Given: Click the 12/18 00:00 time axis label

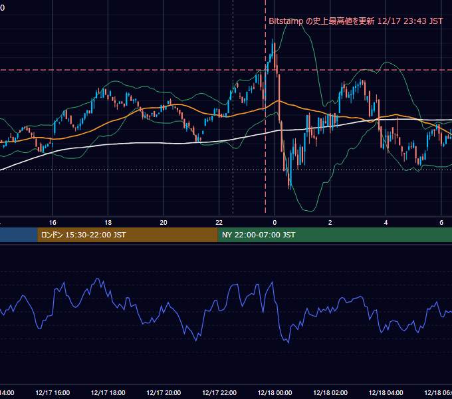Looking at the screenshot, I should pos(275,392).
